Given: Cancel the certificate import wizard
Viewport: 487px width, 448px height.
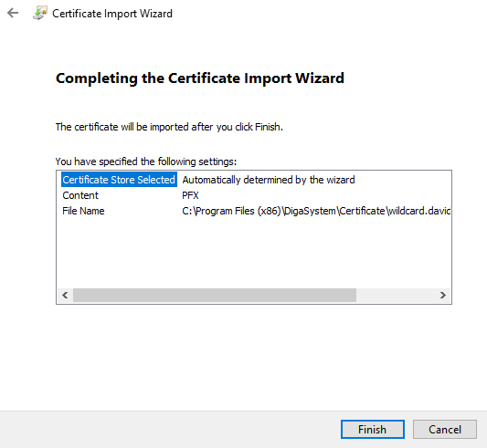Looking at the screenshot, I should point(445,430).
